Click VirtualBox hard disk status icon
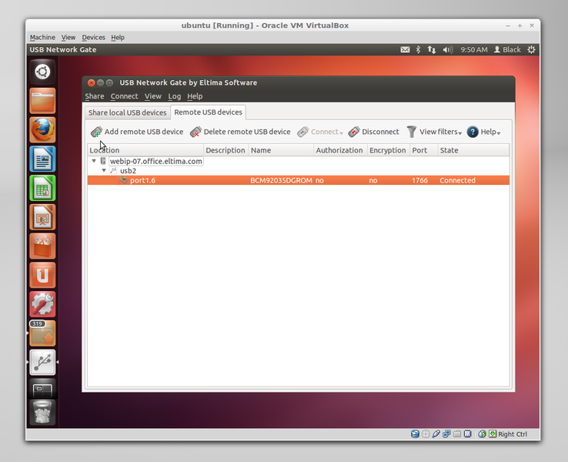The width and height of the screenshot is (568, 462). (415, 434)
